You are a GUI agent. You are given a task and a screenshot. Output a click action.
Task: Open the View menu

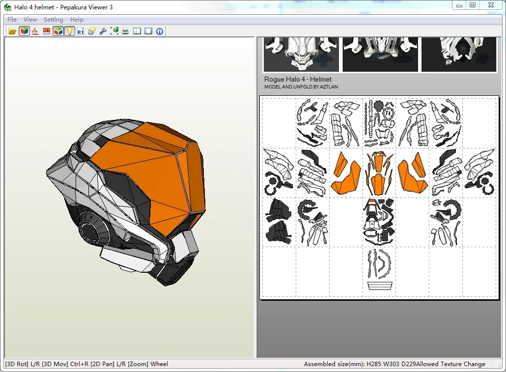tap(30, 19)
